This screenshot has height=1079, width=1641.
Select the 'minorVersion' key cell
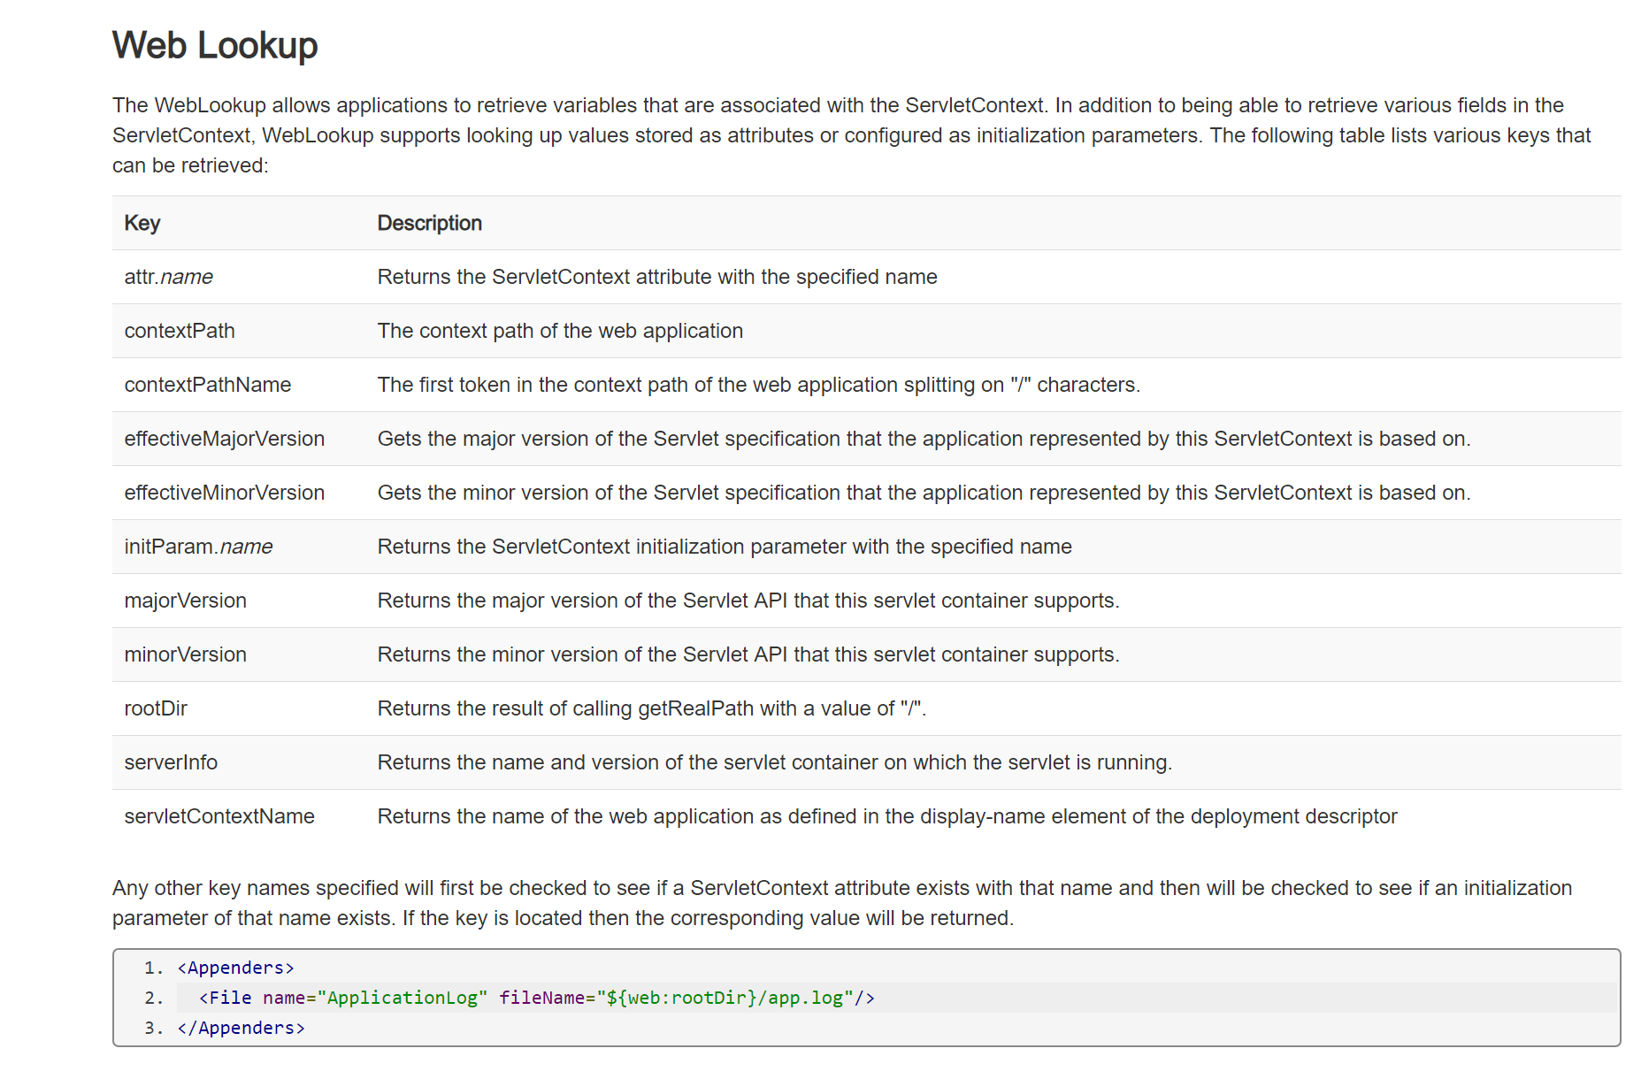click(186, 654)
